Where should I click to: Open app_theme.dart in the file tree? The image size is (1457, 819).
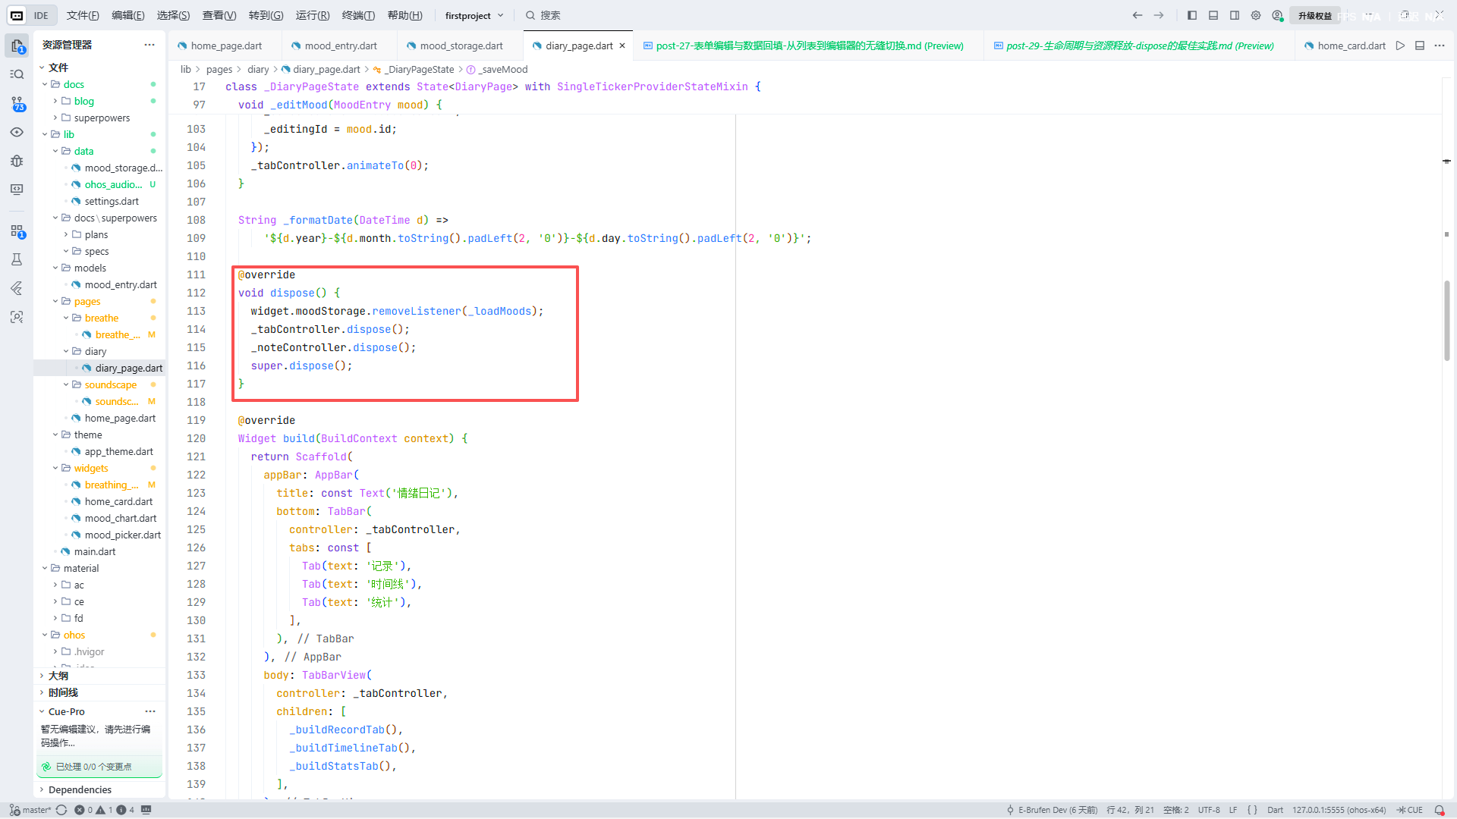[x=118, y=451]
